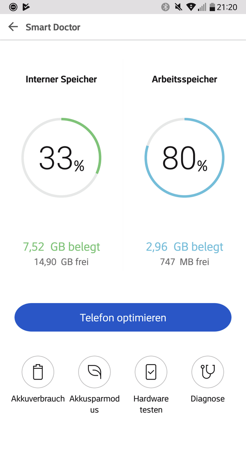Open the Hardware testen phone icon
The image size is (246, 461).
point(151,372)
